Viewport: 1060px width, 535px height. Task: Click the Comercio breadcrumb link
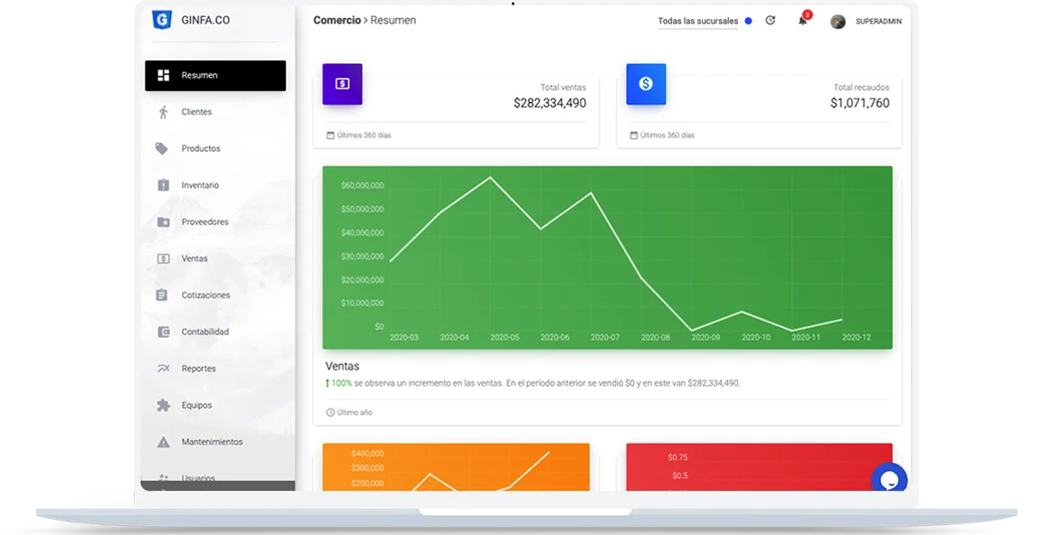pos(336,20)
